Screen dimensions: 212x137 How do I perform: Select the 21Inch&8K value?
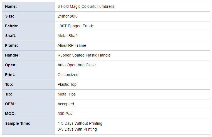[x=67, y=16]
